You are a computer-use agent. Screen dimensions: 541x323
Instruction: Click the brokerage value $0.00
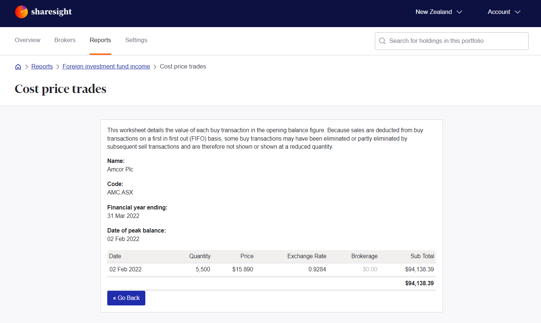[370, 270]
